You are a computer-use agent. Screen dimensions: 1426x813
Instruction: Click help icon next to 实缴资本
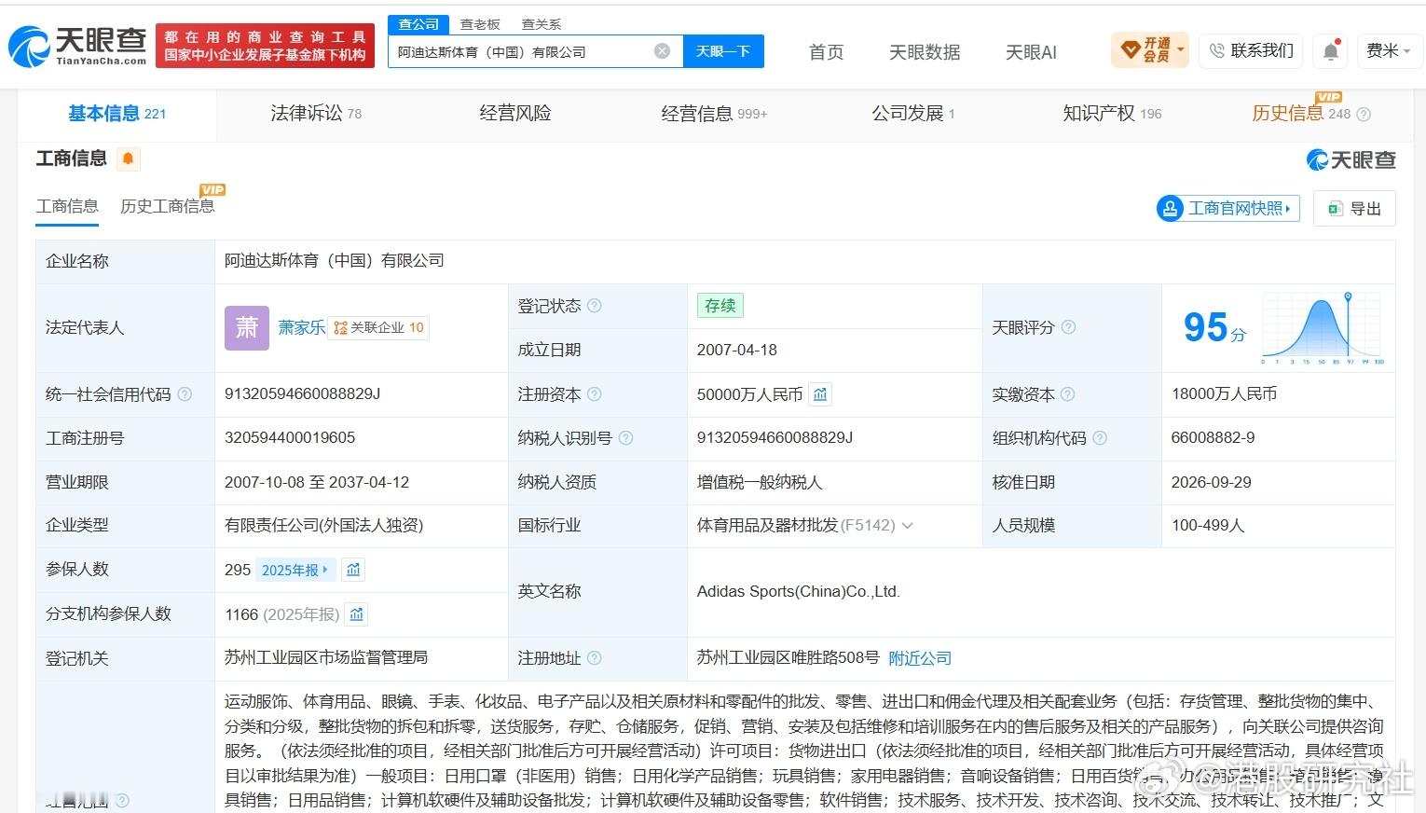pyautogui.click(x=1068, y=394)
